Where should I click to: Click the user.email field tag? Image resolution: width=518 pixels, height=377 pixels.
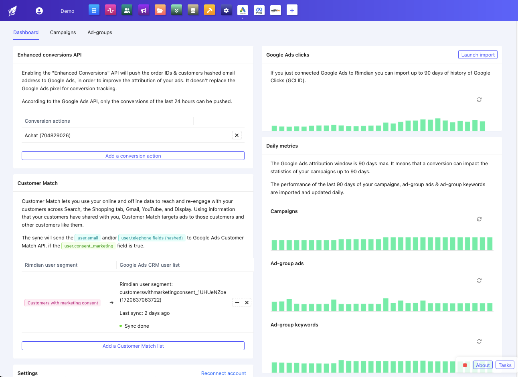[x=88, y=238]
